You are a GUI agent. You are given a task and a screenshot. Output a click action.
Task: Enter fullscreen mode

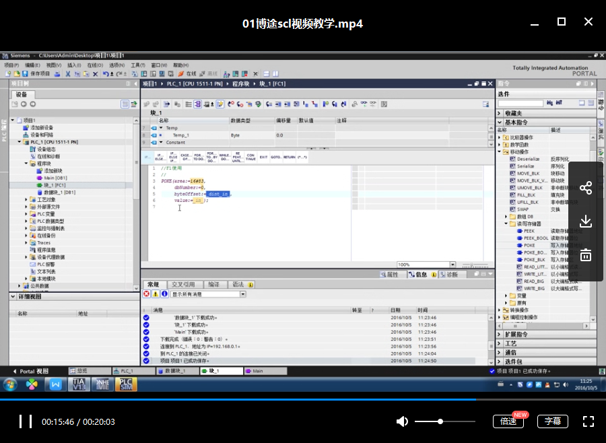[588, 421]
